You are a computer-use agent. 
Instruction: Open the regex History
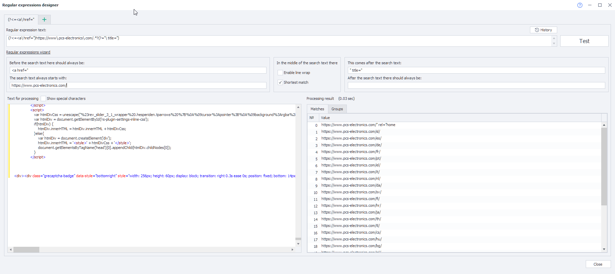tap(543, 30)
